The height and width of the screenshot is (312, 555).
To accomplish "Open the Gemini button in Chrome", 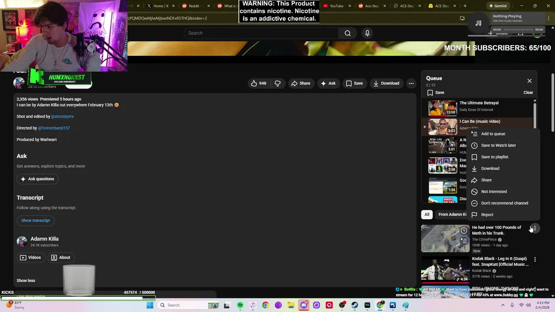I will coord(497,6).
